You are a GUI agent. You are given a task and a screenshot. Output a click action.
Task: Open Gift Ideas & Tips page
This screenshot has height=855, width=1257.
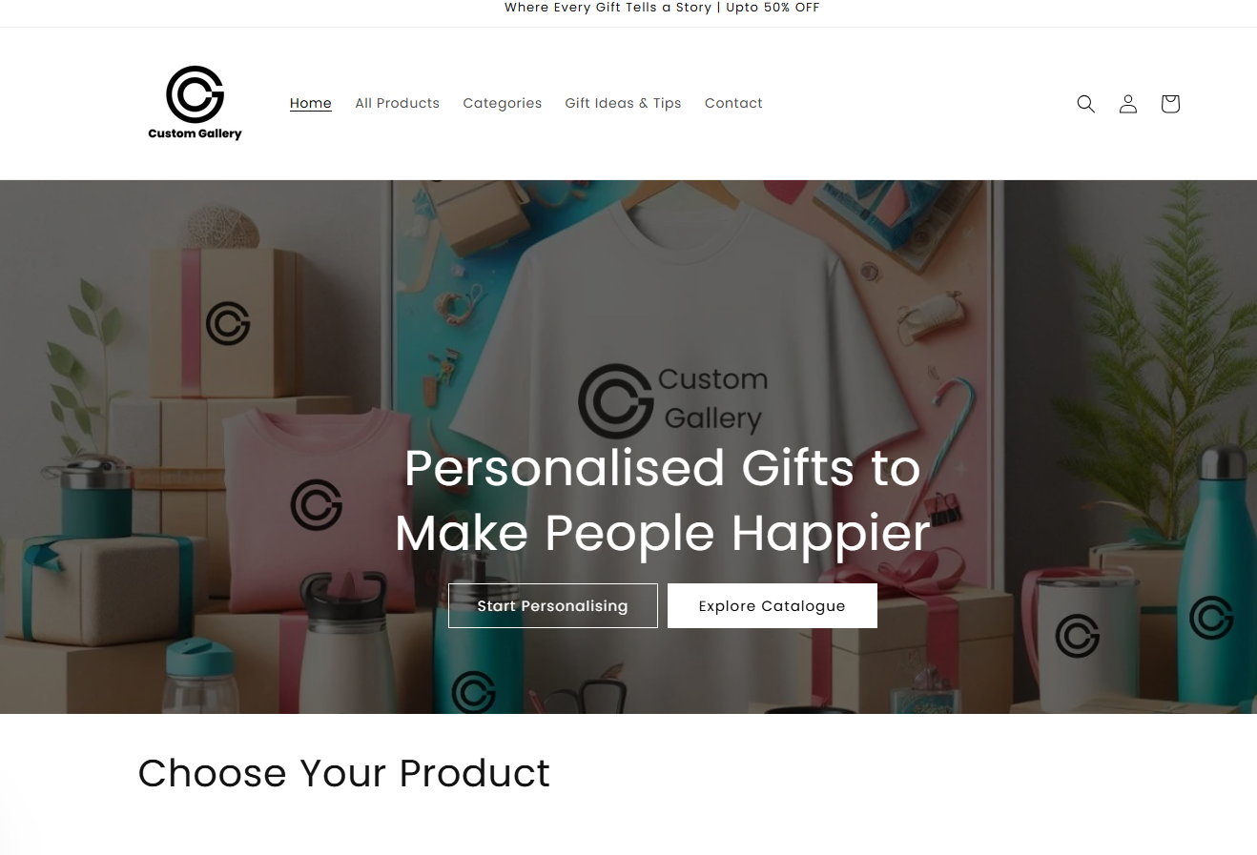623,103
